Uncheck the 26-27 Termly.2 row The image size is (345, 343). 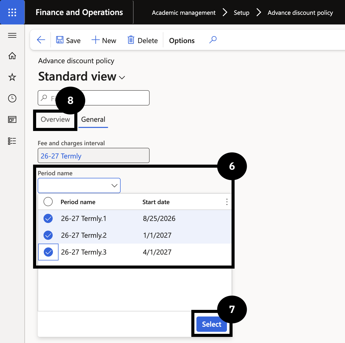tap(48, 235)
